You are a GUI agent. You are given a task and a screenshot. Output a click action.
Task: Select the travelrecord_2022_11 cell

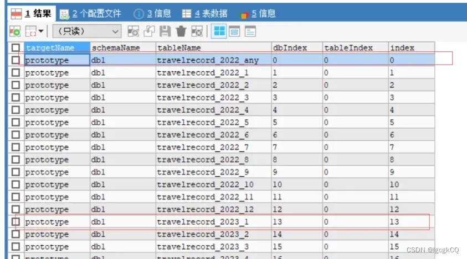[x=213, y=197]
